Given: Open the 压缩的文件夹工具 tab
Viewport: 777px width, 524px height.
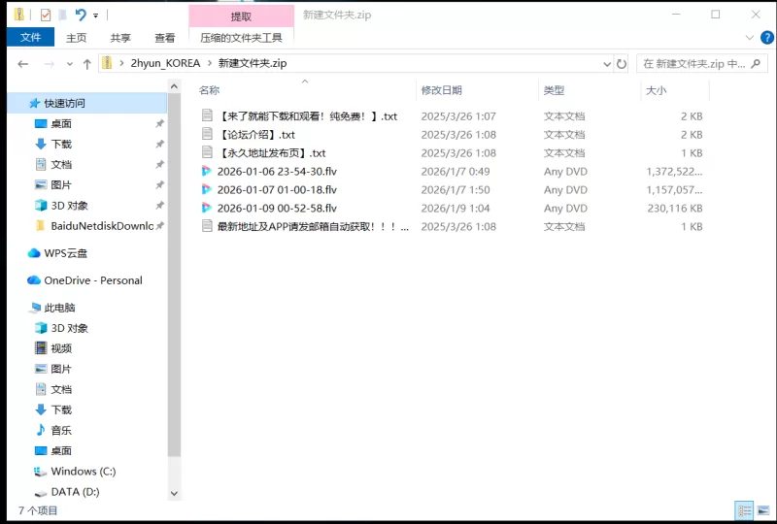Looking at the screenshot, I should tap(241, 38).
